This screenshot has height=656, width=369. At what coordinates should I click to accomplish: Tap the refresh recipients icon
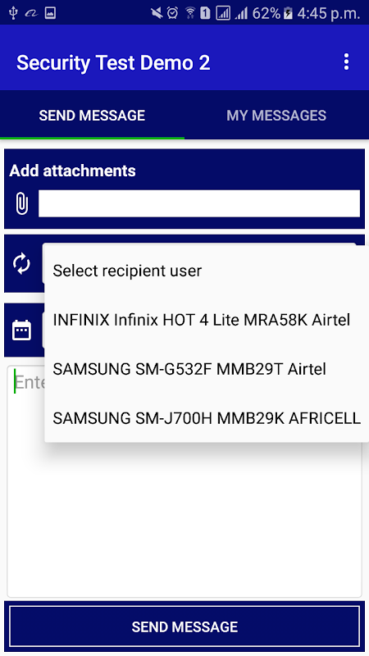[21, 264]
